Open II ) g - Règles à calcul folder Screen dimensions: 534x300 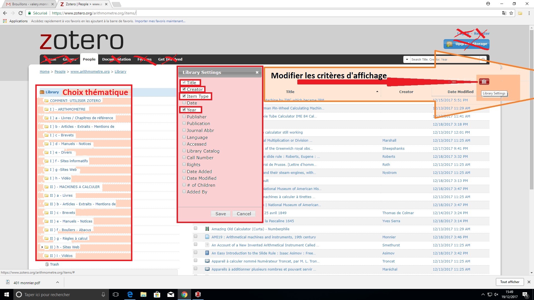click(68, 238)
